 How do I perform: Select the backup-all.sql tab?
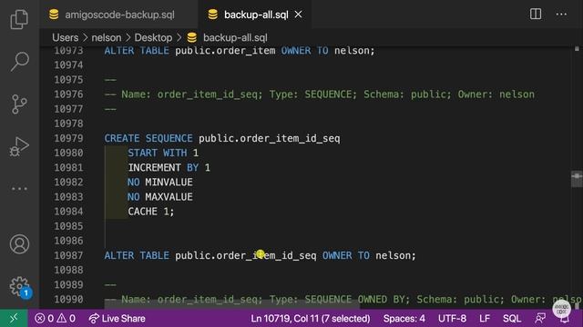(256, 15)
